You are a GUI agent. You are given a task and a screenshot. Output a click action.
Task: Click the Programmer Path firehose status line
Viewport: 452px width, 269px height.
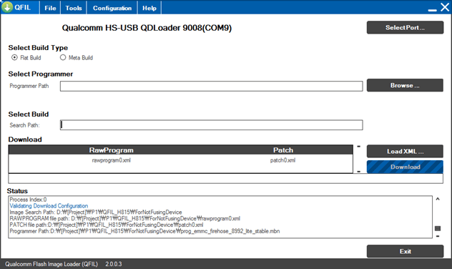144,231
